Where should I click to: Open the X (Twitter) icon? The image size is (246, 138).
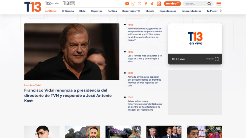click(x=140, y=4)
